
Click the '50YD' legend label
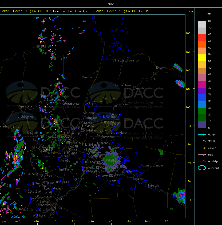click(x=211, y=135)
